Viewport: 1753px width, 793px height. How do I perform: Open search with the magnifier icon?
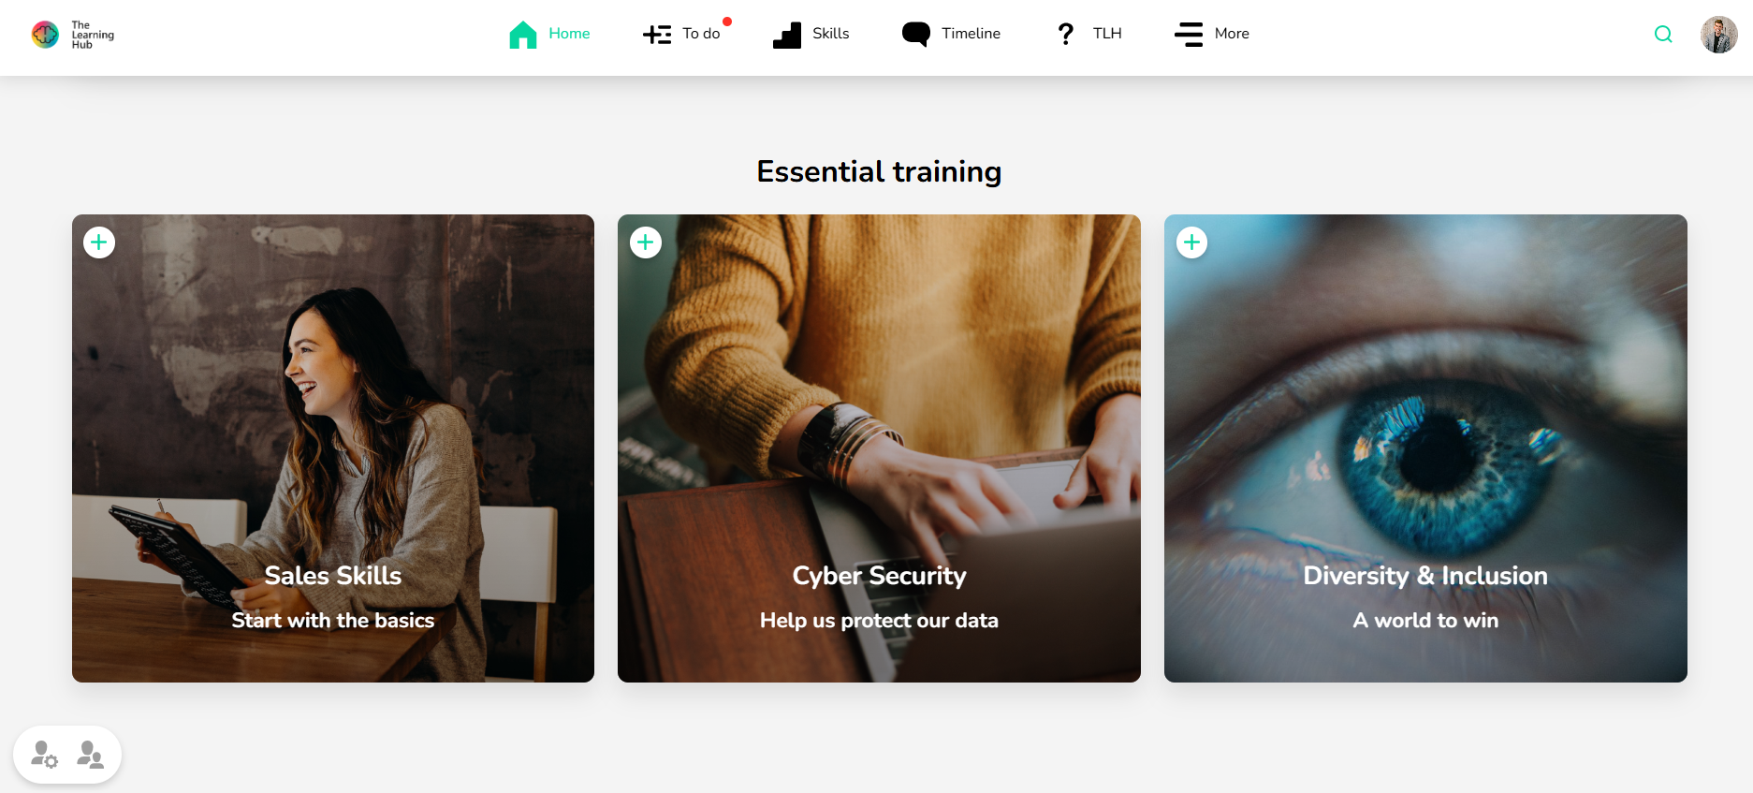(1663, 35)
